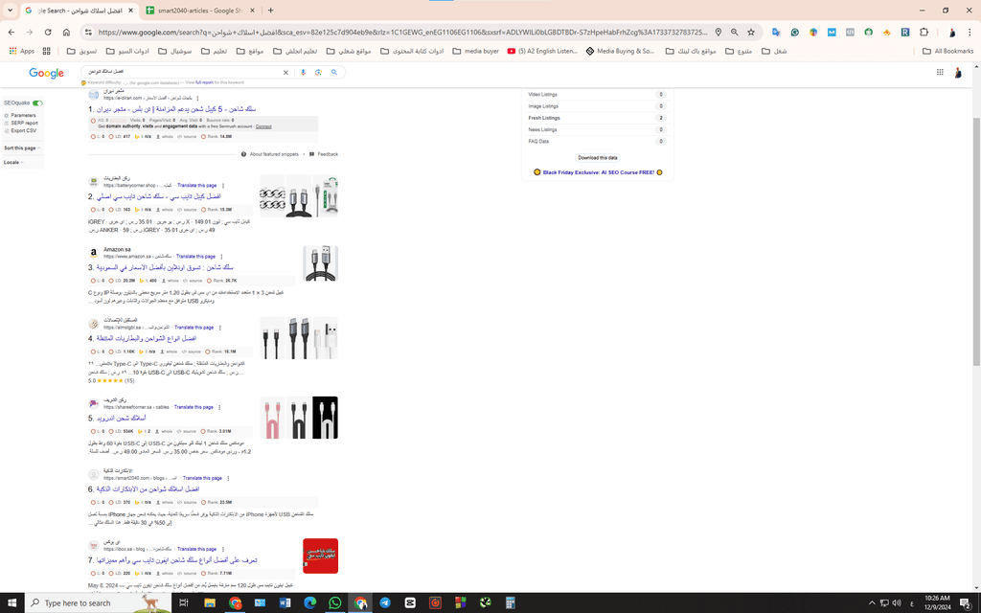The width and height of the screenshot is (981, 613).
Task: Open result 3 Amazon.sa title link
Action: point(165,267)
